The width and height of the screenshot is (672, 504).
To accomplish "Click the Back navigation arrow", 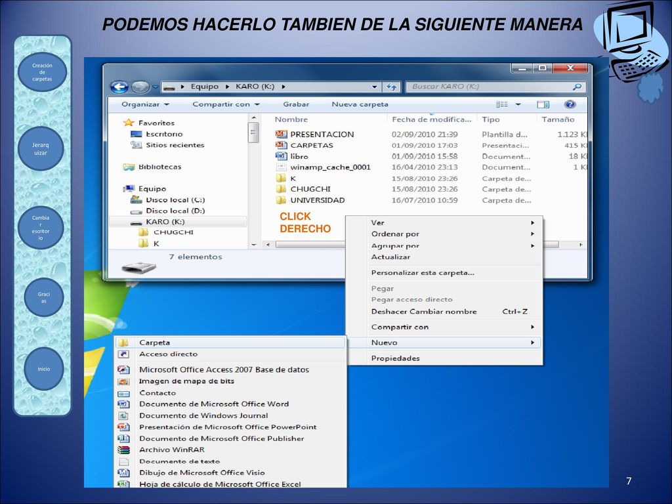I will [x=119, y=87].
